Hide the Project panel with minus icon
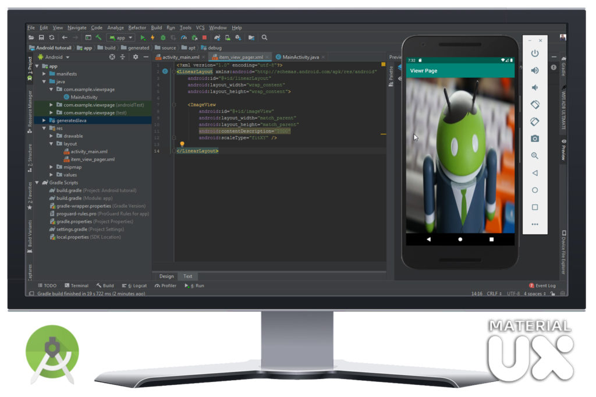 (x=146, y=57)
